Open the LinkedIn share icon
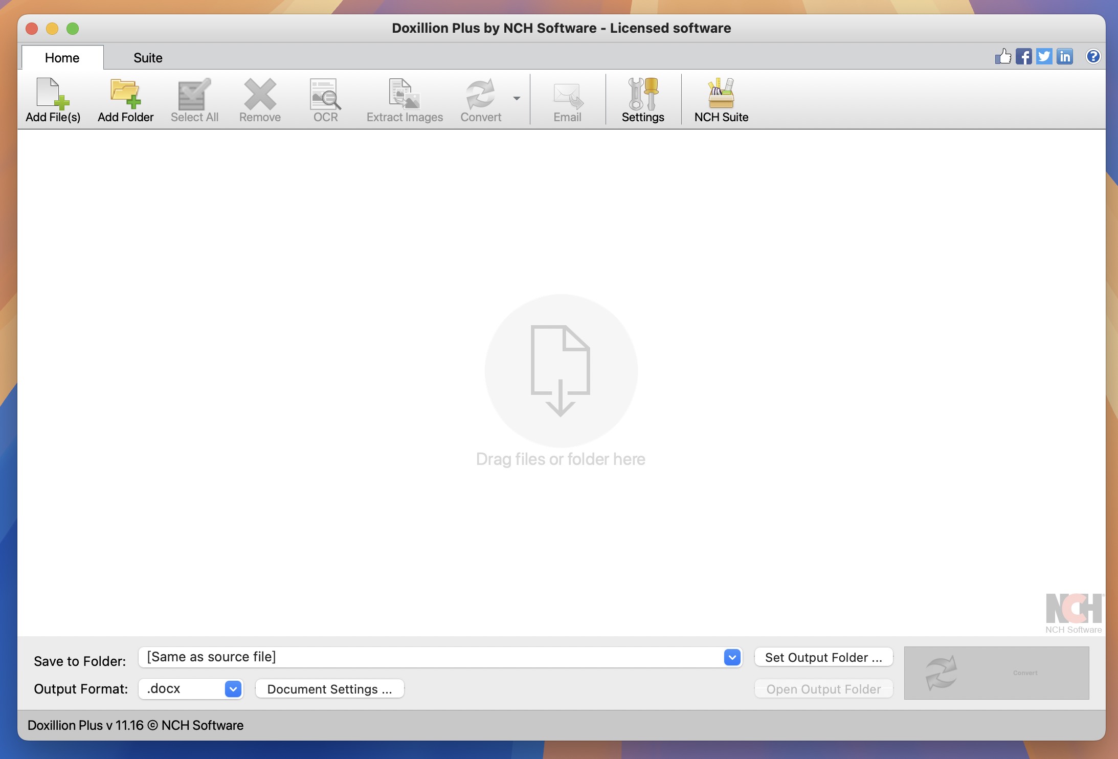The image size is (1118, 759). click(x=1065, y=56)
